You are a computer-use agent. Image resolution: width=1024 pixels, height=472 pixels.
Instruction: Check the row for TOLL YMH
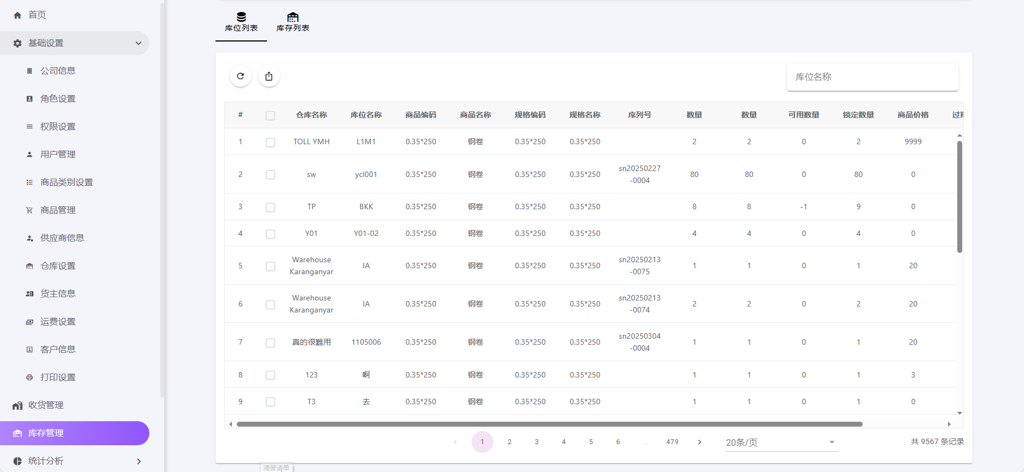pos(270,142)
